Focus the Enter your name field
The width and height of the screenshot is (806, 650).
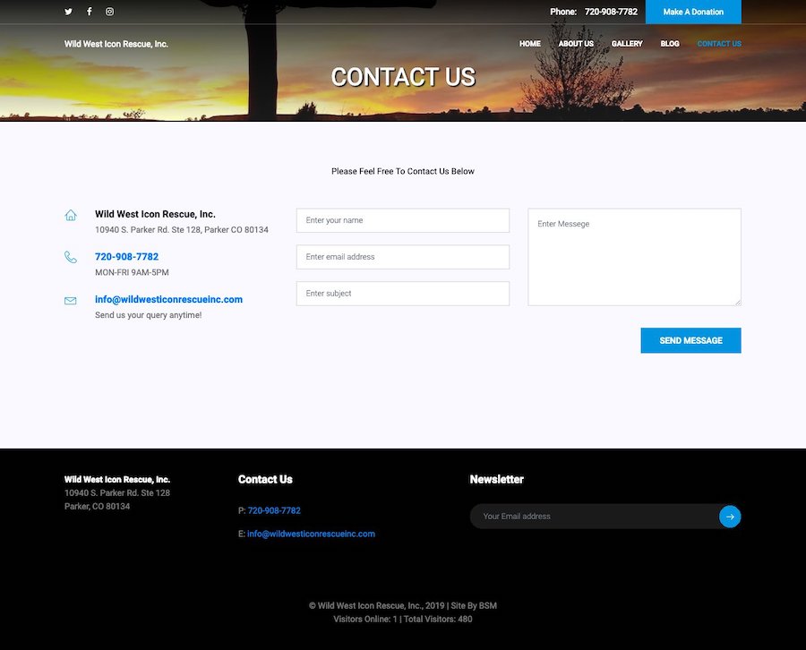403,220
